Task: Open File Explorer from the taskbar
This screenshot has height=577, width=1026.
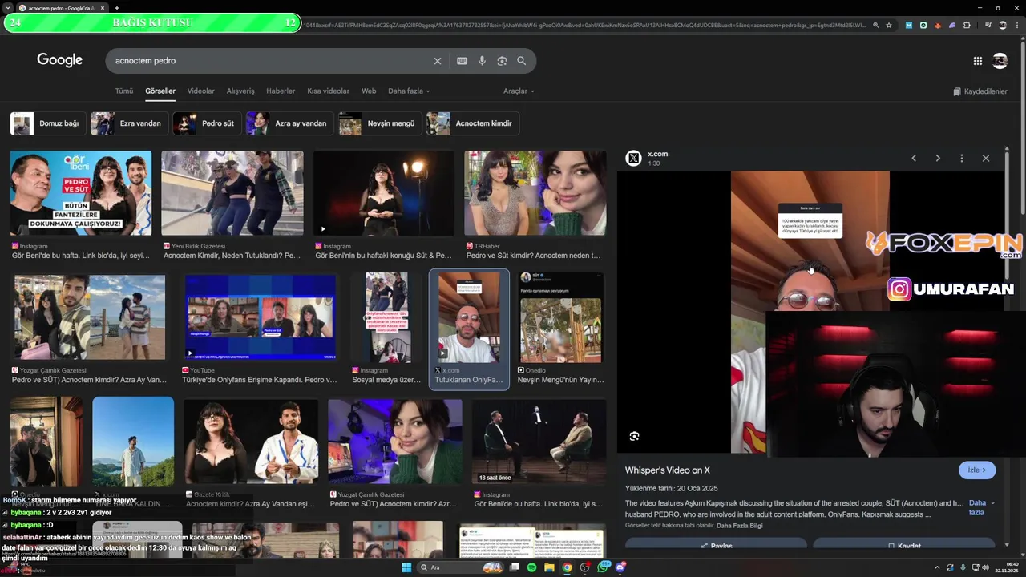Action: 549,567
